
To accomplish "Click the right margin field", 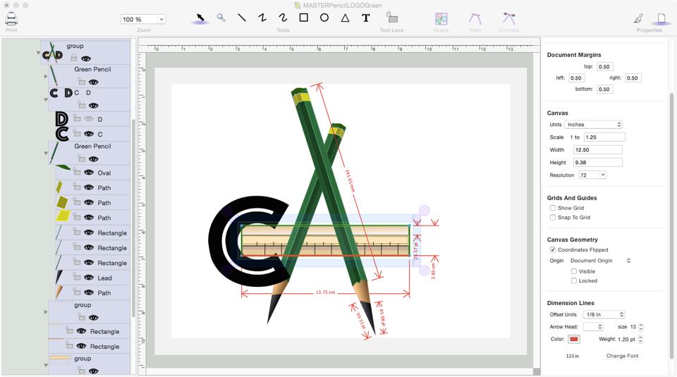I will click(x=633, y=78).
